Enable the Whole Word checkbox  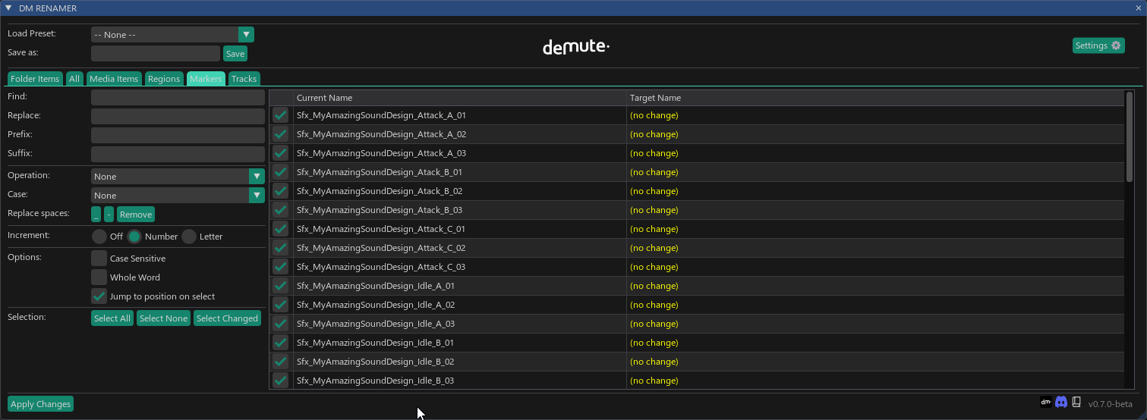pyautogui.click(x=99, y=277)
